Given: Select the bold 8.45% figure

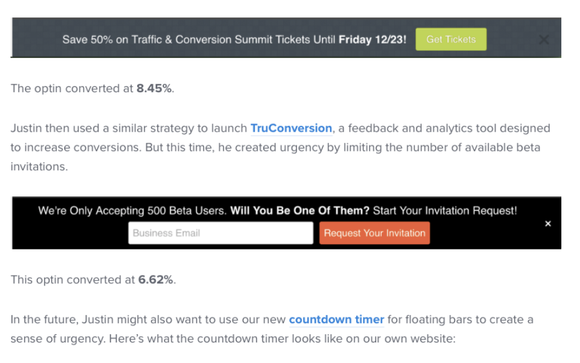Looking at the screenshot, I should (154, 89).
